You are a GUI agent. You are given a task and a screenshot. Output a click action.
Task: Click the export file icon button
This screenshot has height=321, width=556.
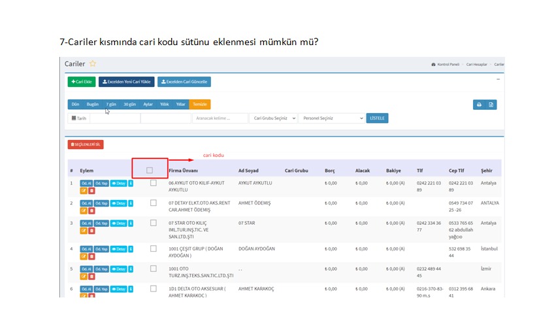tap(492, 105)
